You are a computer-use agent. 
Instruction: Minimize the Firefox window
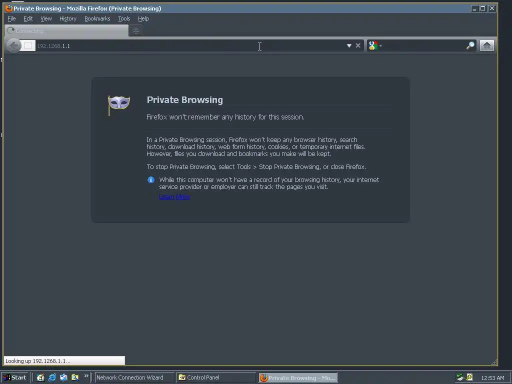pos(474,8)
